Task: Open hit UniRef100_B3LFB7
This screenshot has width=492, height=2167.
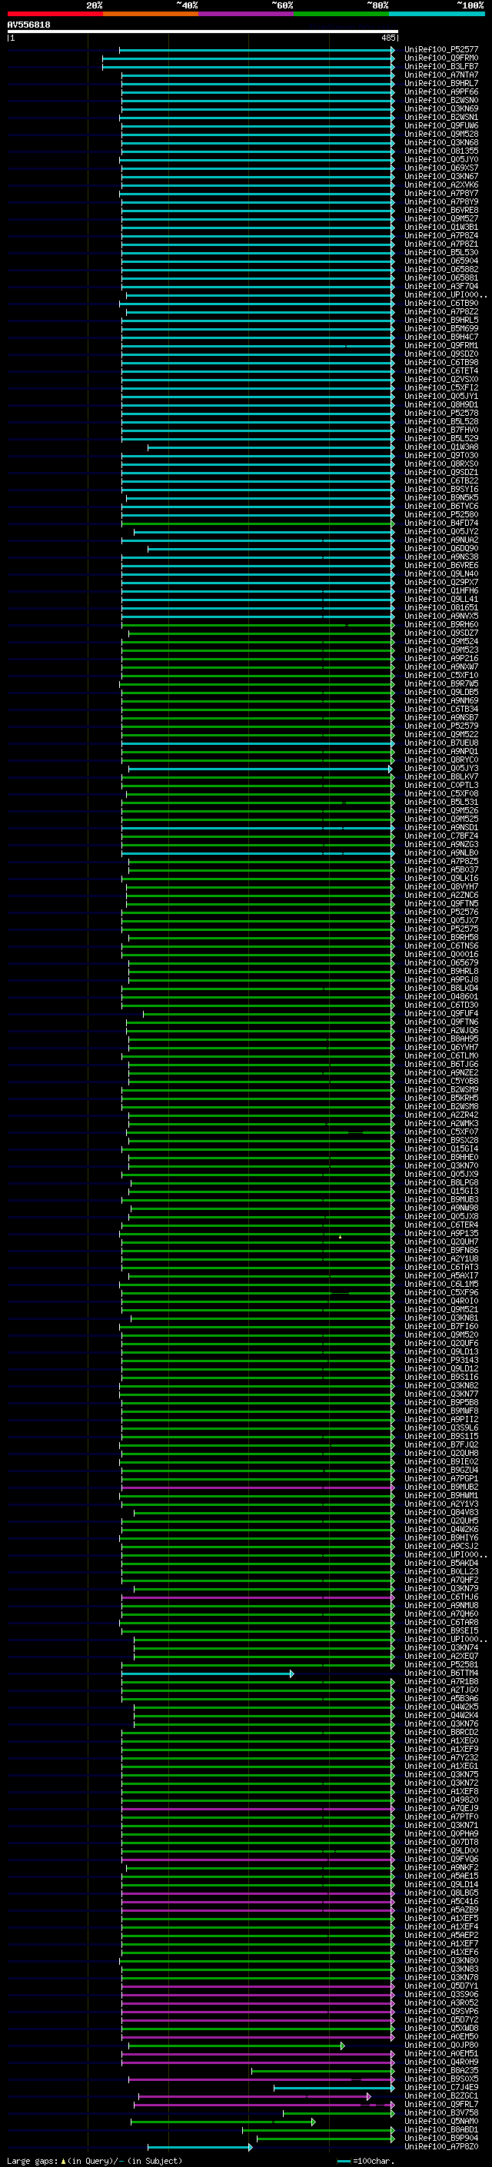Action: click(440, 66)
